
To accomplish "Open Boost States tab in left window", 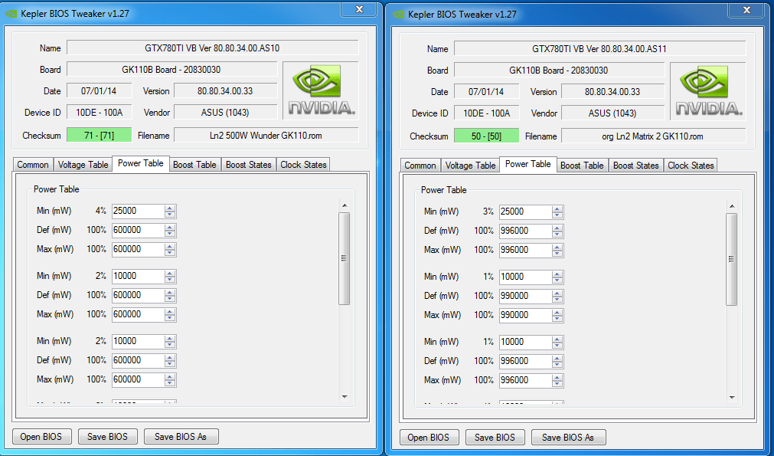I will tap(248, 165).
